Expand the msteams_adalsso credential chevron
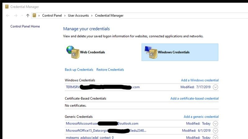Screen dimensions: 248x139 tap(215, 137)
